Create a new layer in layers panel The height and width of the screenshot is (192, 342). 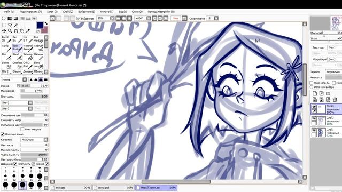315,93
